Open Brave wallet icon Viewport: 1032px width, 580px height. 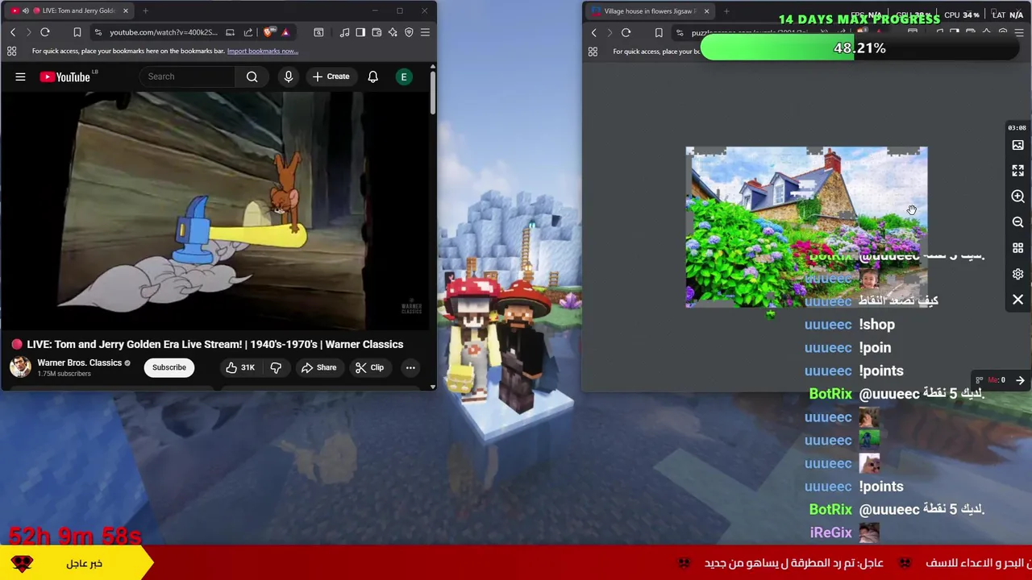point(377,32)
